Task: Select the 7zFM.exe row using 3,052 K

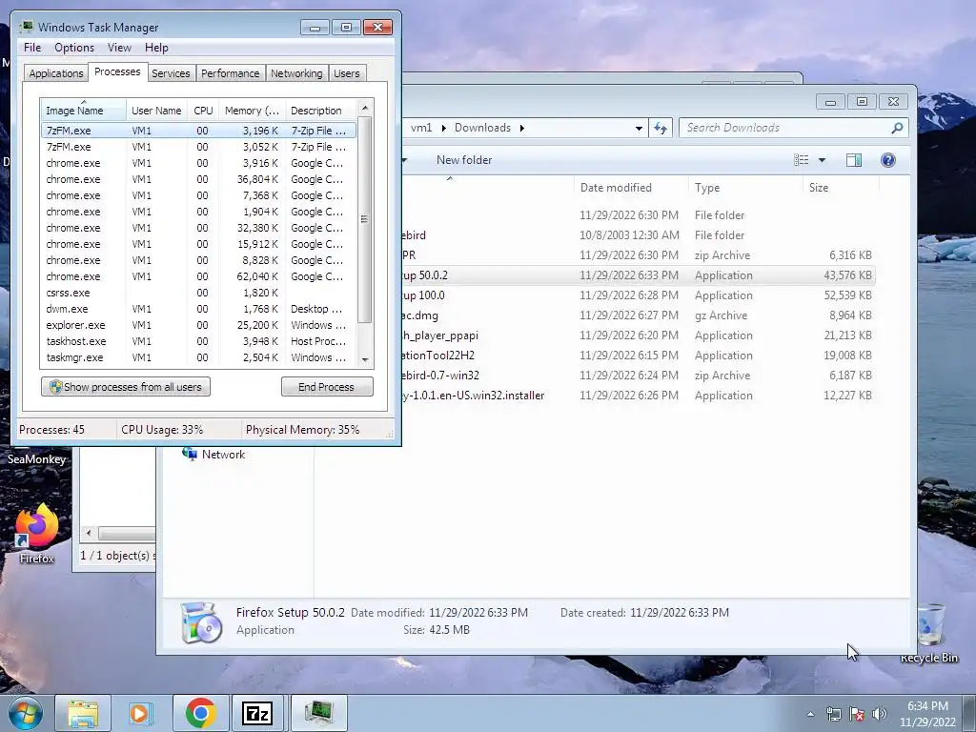Action: 198,147
